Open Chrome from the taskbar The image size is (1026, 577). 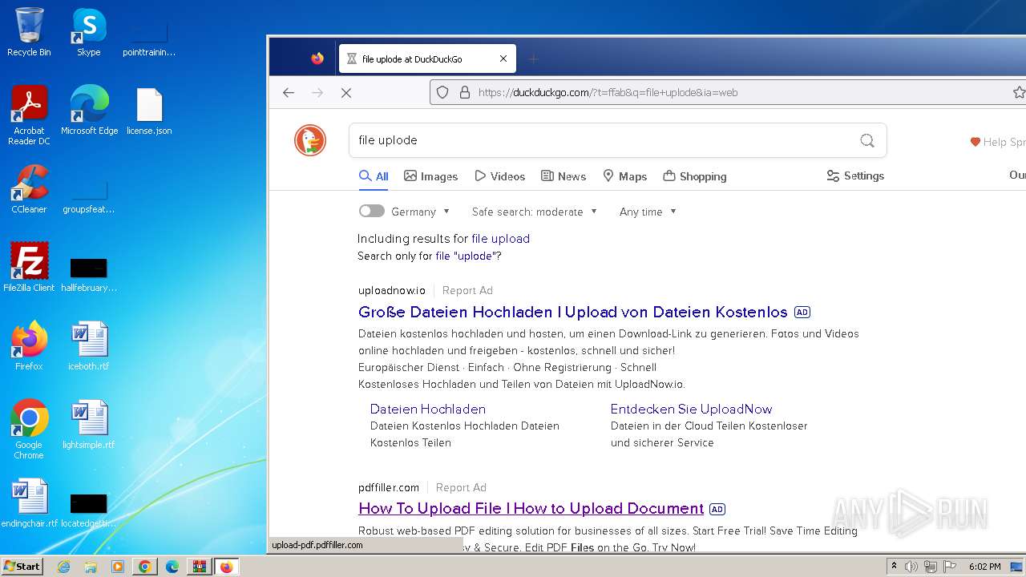(x=144, y=567)
